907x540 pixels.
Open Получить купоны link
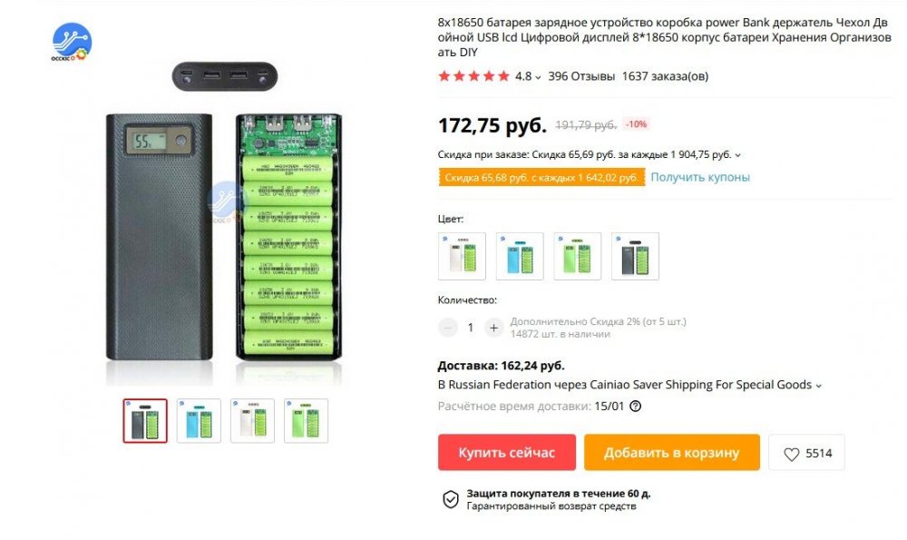point(698,177)
